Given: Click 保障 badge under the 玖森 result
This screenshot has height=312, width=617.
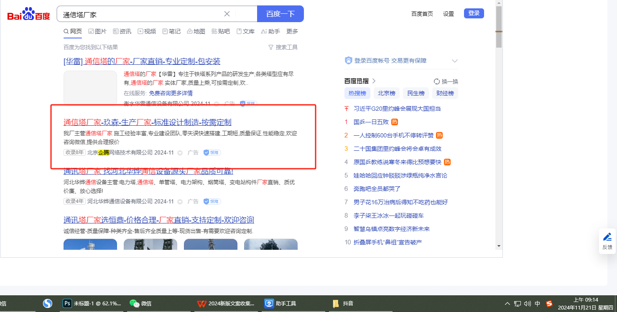Looking at the screenshot, I should [212, 153].
